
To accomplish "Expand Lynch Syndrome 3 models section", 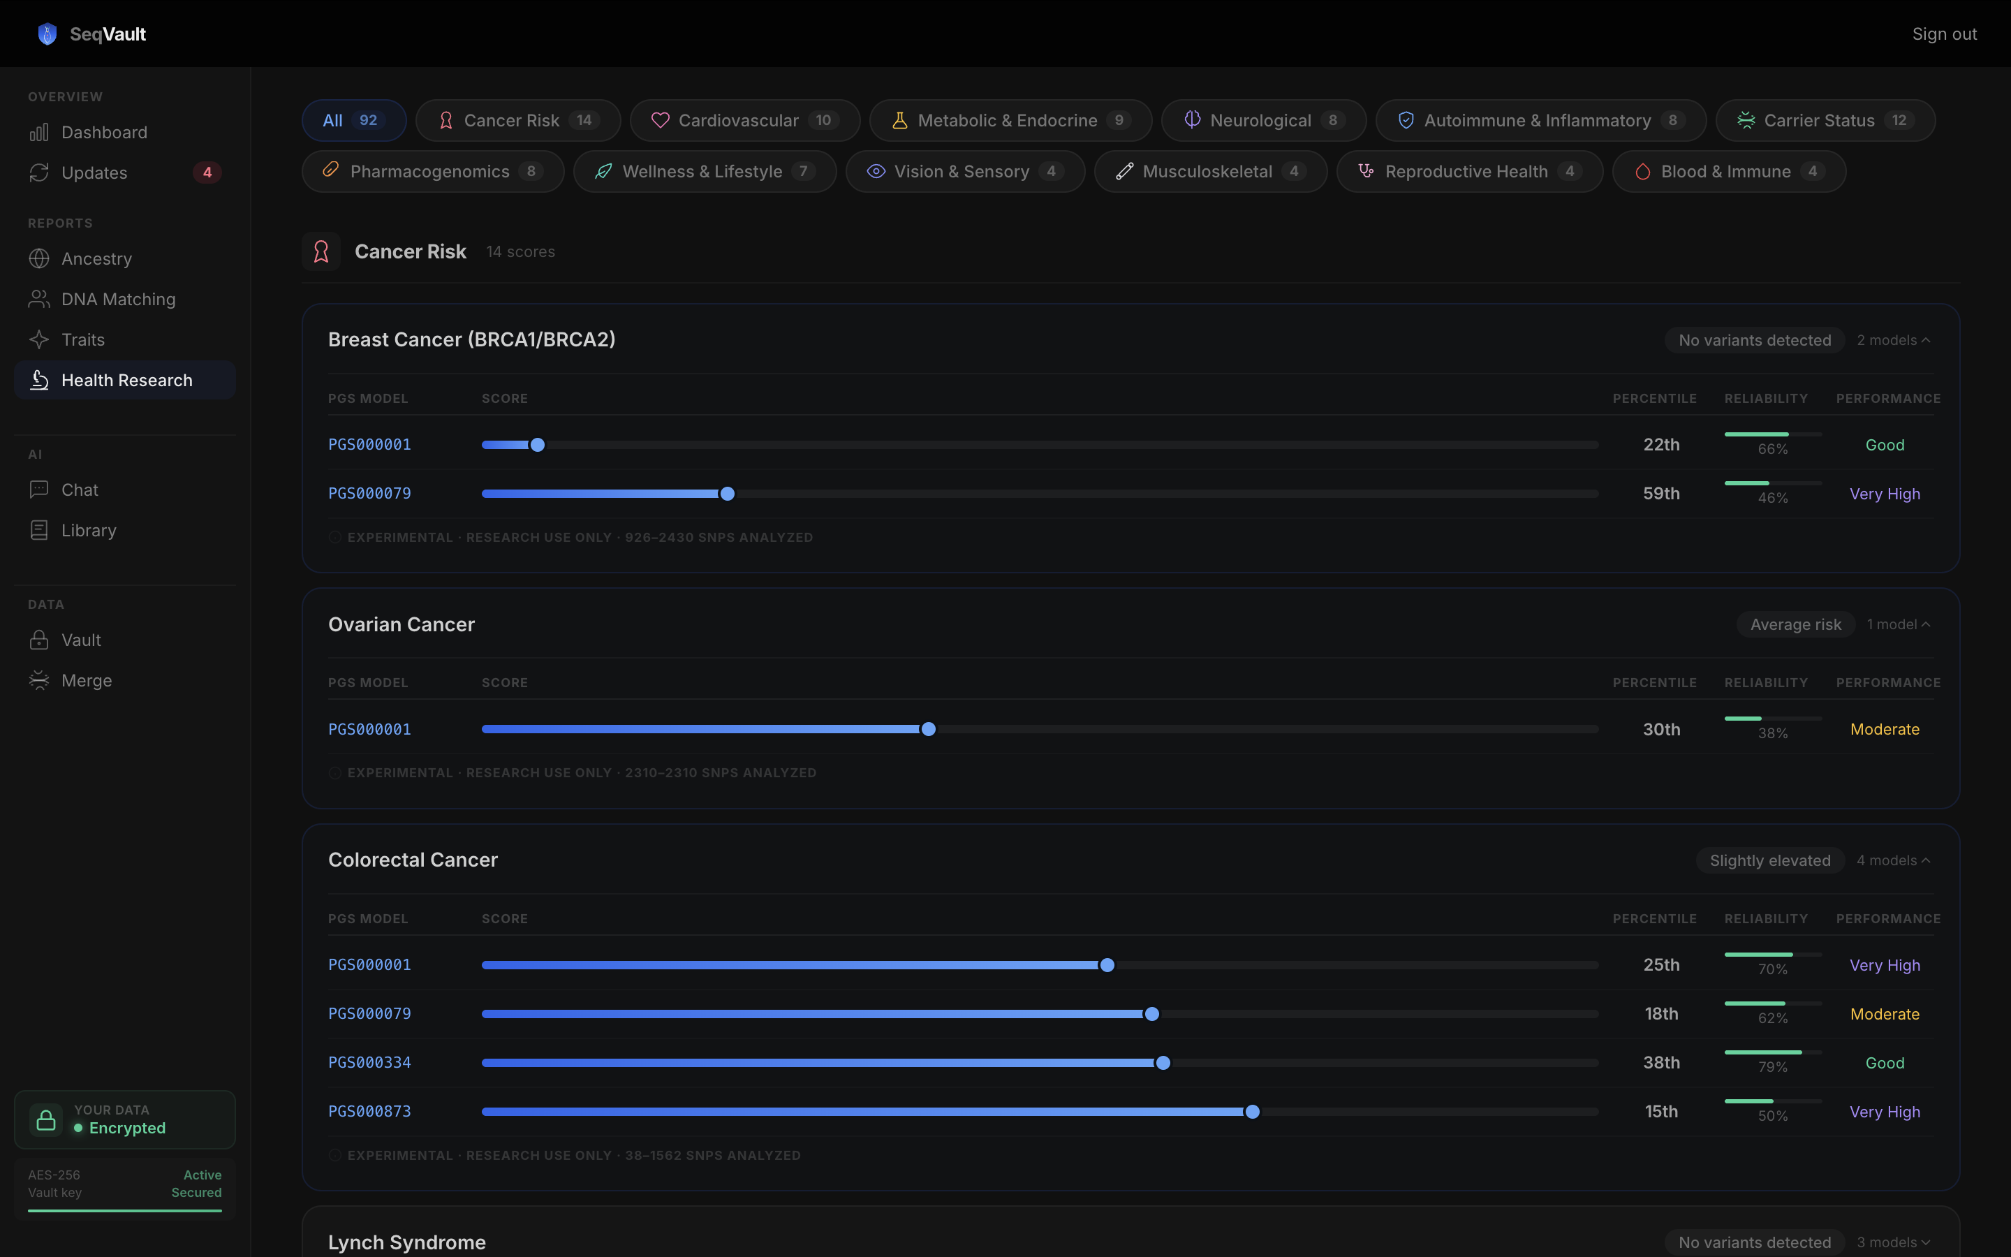I will point(1893,1242).
